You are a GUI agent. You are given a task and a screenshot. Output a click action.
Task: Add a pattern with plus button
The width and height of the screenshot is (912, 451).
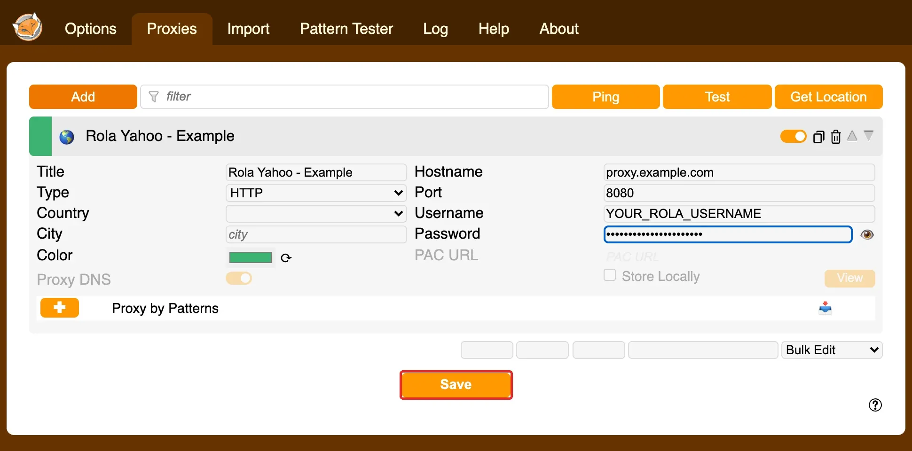tap(60, 308)
